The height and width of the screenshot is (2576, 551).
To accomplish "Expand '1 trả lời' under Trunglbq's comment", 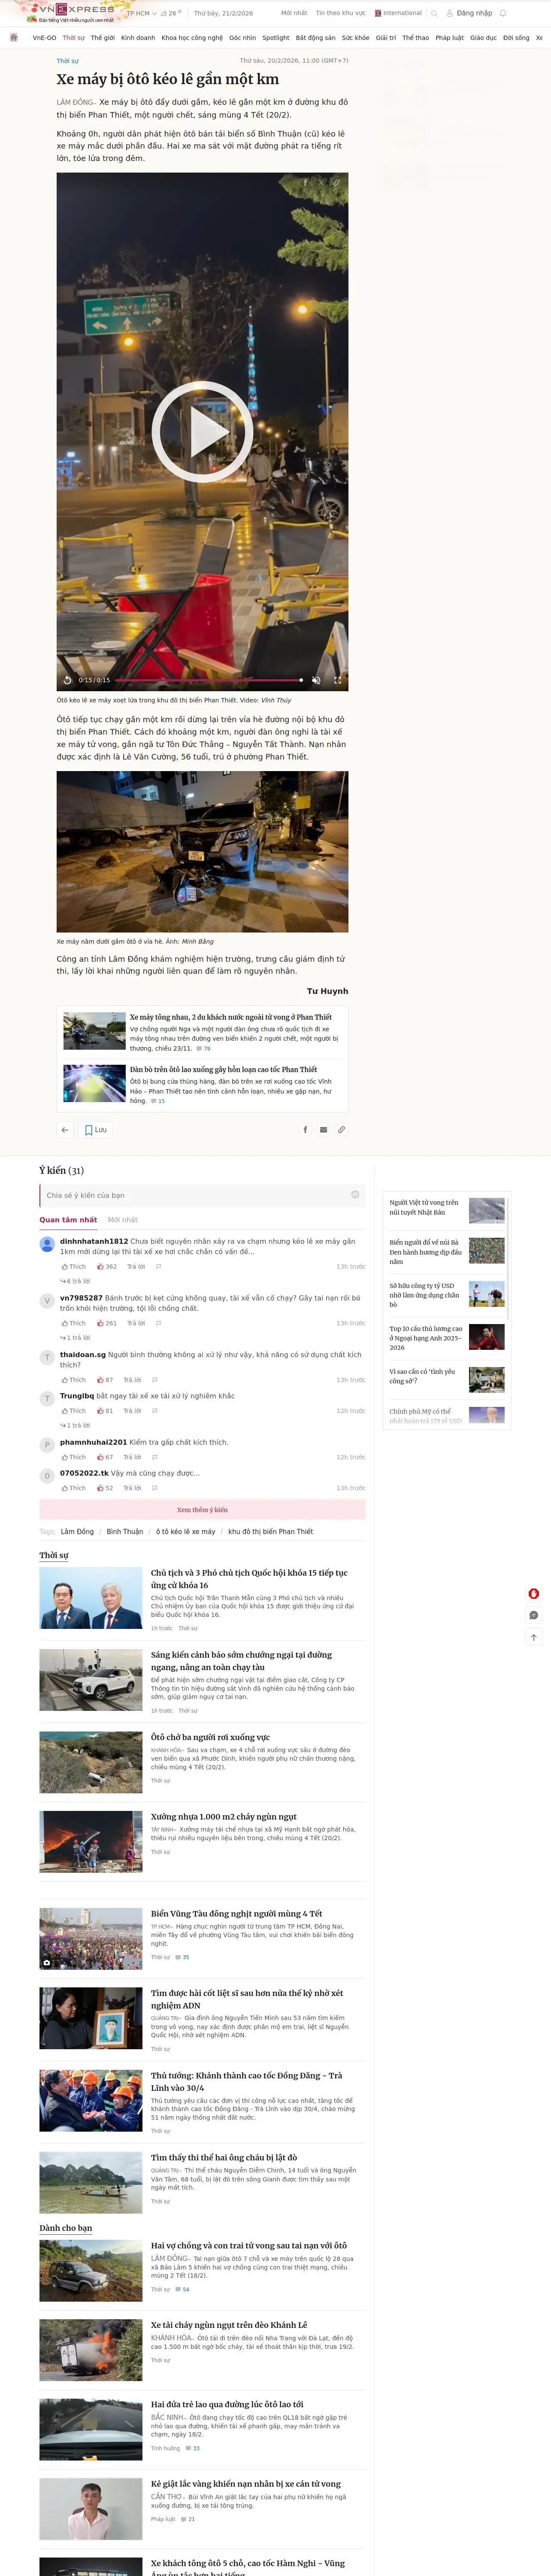I will (75, 1426).
